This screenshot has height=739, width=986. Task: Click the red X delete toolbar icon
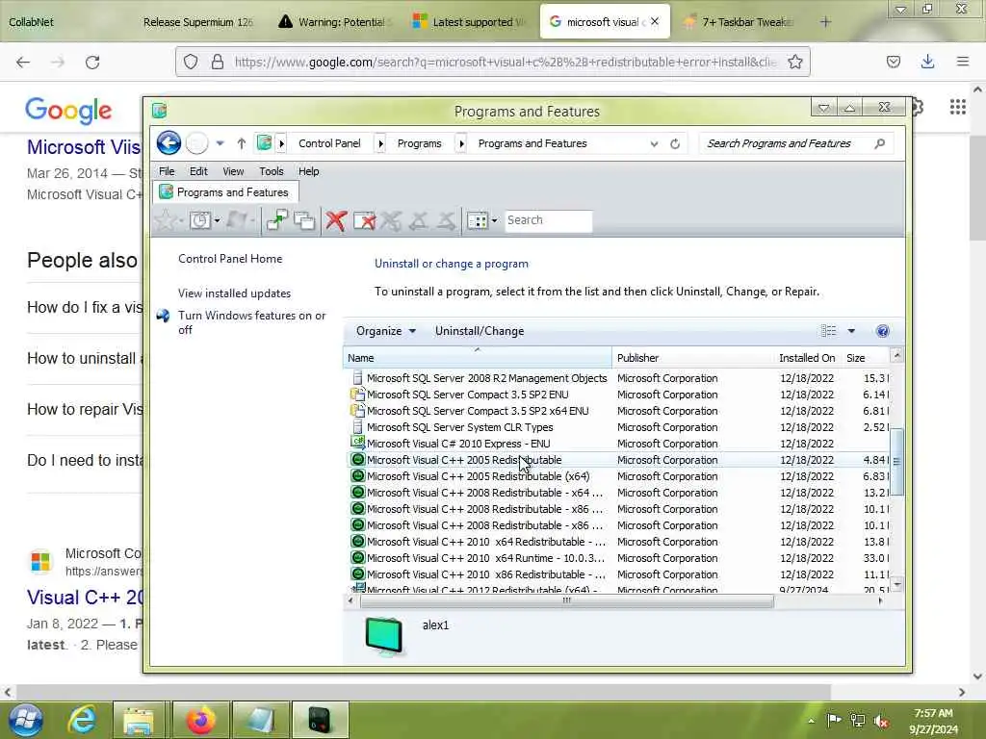tap(336, 220)
